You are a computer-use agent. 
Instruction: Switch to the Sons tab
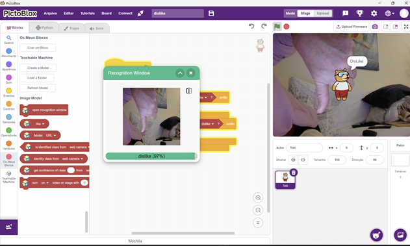coord(96,28)
